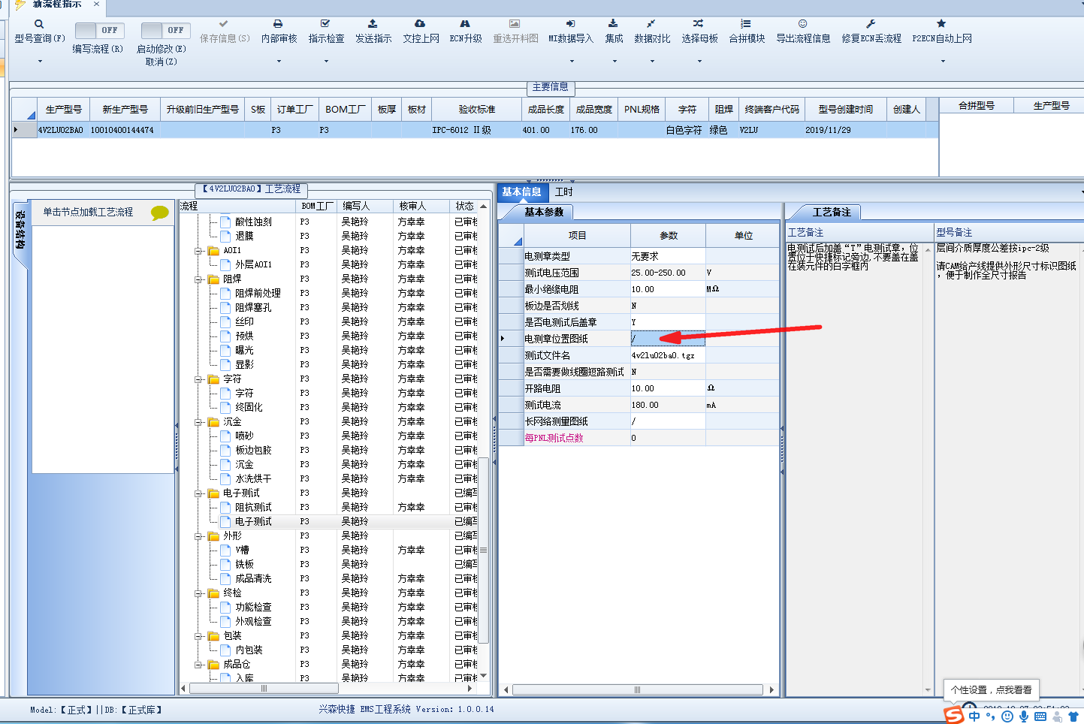Click the 集成 download icon
1084x724 pixels.
613,24
